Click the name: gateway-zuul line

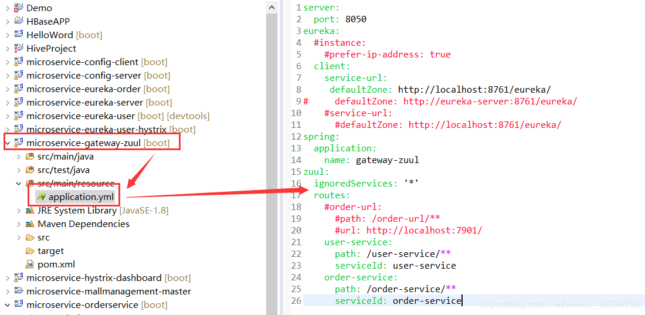tap(371, 160)
